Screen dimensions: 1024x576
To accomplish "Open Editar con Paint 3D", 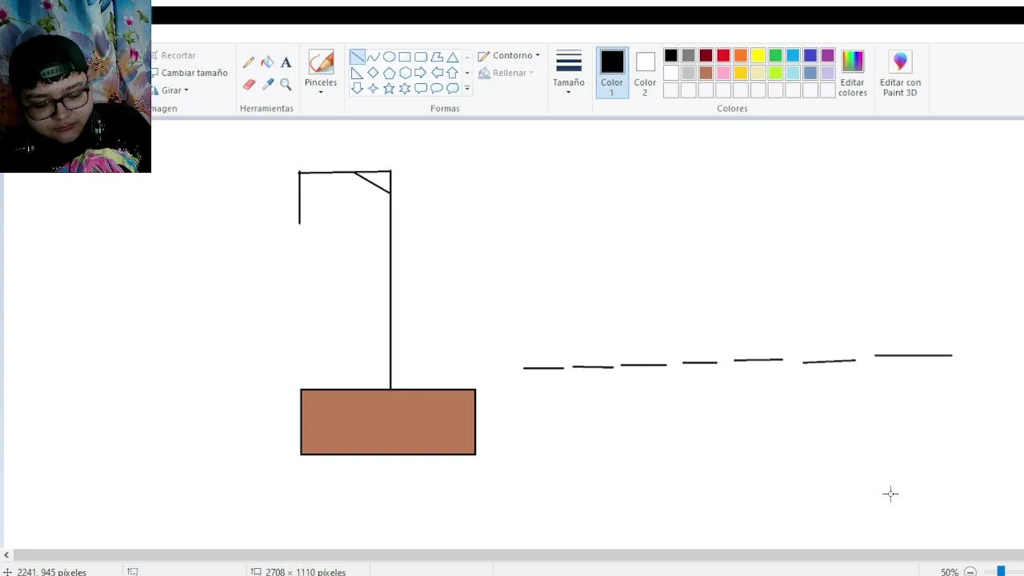I will [900, 74].
